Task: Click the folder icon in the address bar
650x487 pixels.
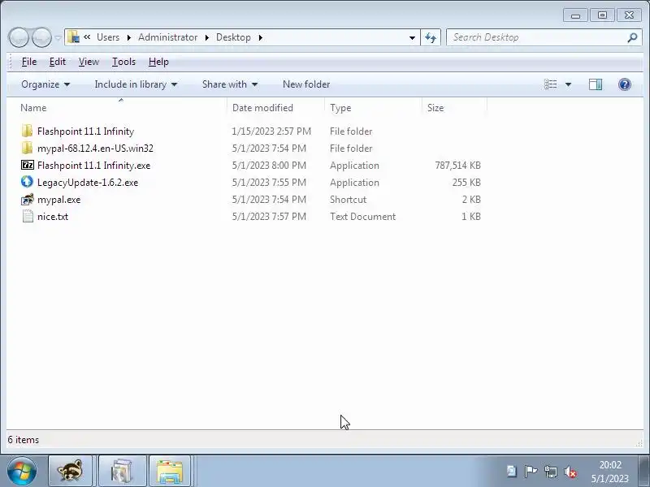Action: click(x=73, y=37)
